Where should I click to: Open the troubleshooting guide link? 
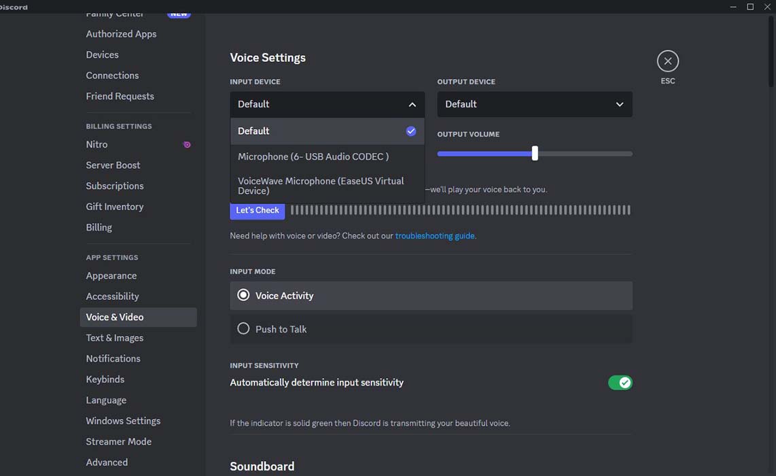(435, 235)
